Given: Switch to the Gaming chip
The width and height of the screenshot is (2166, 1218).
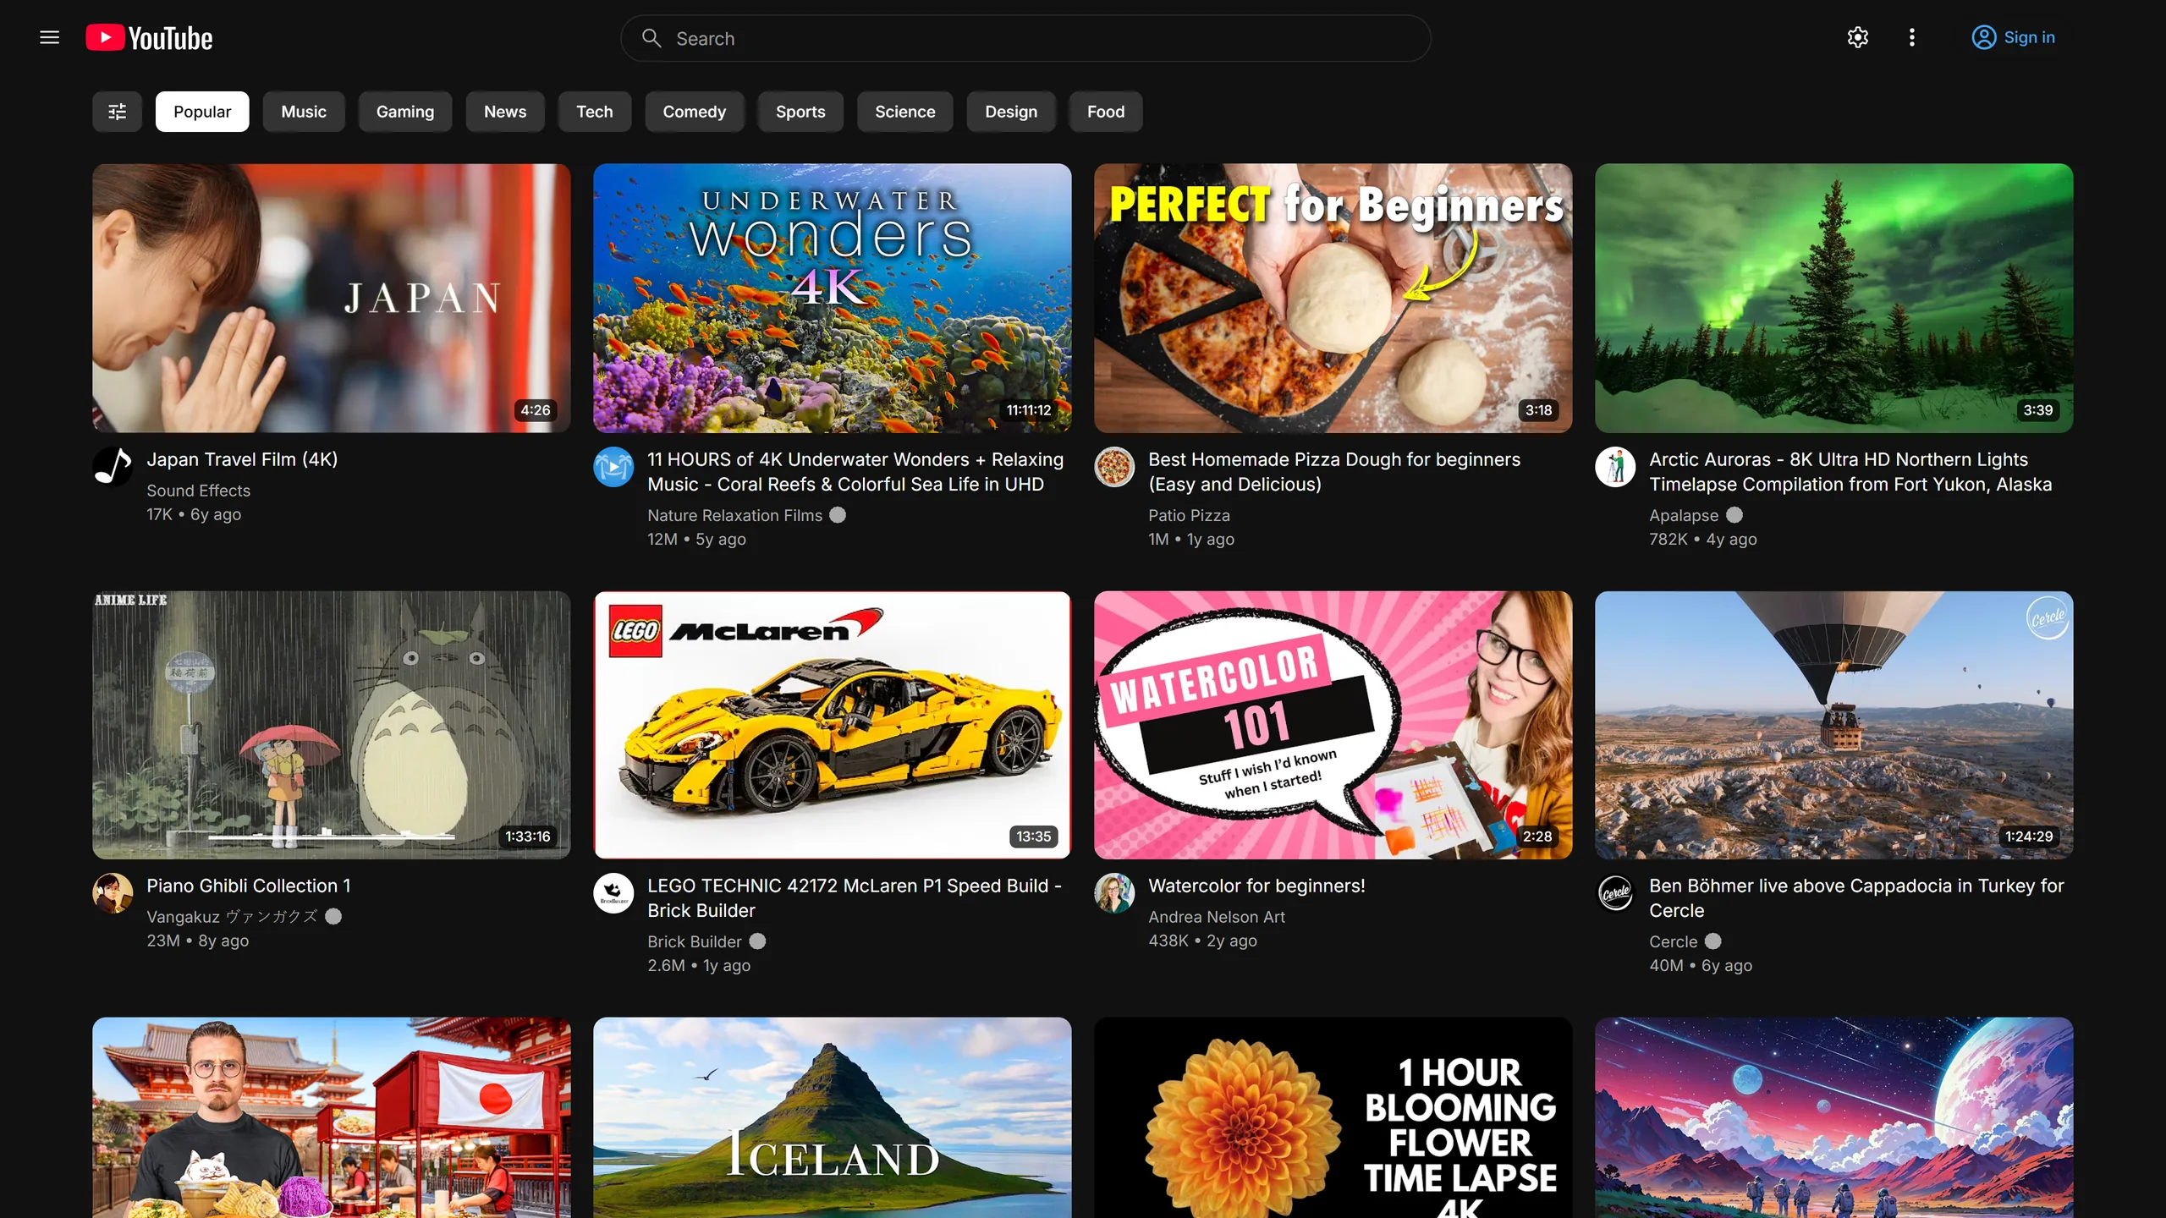Looking at the screenshot, I should coord(405,112).
